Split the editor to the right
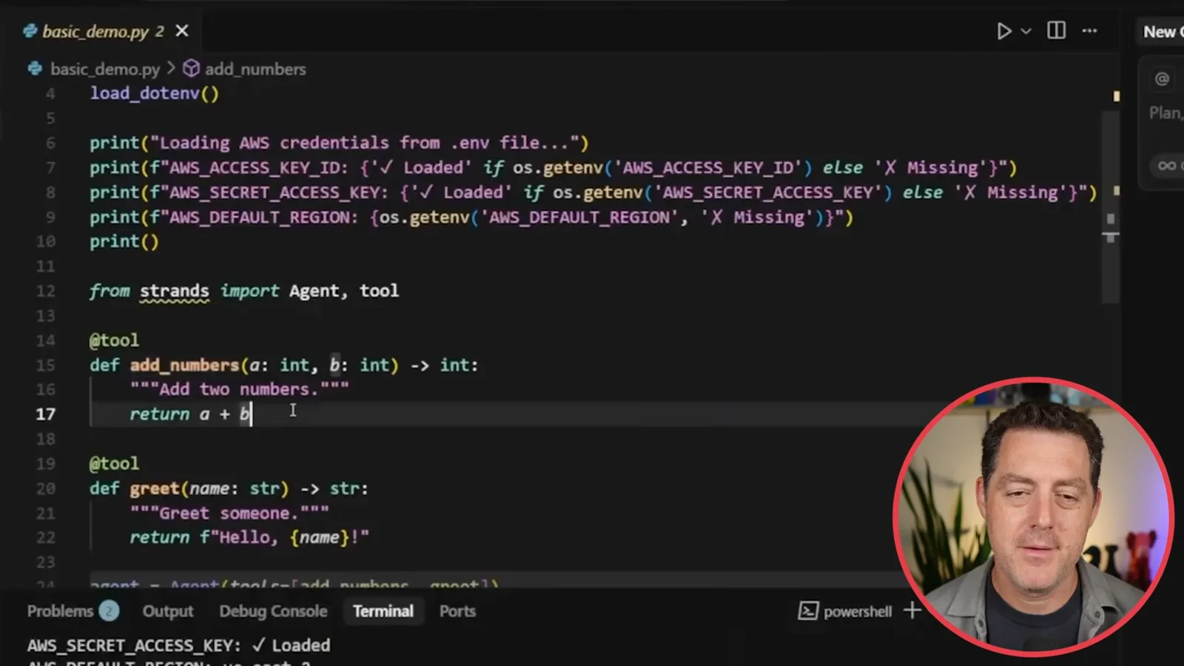The height and width of the screenshot is (666, 1184). (1056, 30)
